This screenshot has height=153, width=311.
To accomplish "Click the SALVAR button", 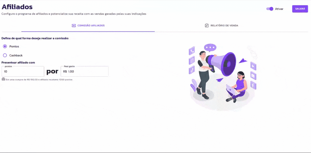I will coord(300,9).
